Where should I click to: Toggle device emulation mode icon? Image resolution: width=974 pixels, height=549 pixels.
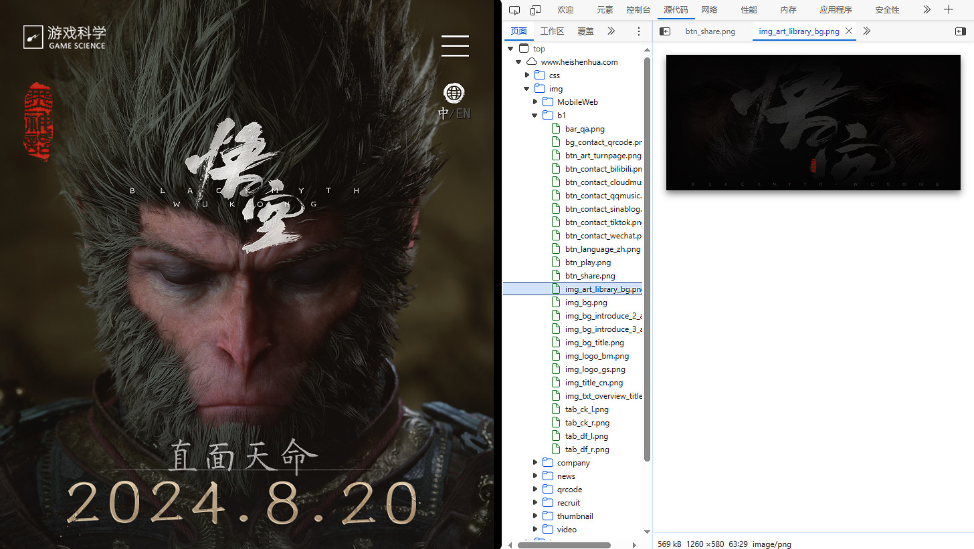536,10
